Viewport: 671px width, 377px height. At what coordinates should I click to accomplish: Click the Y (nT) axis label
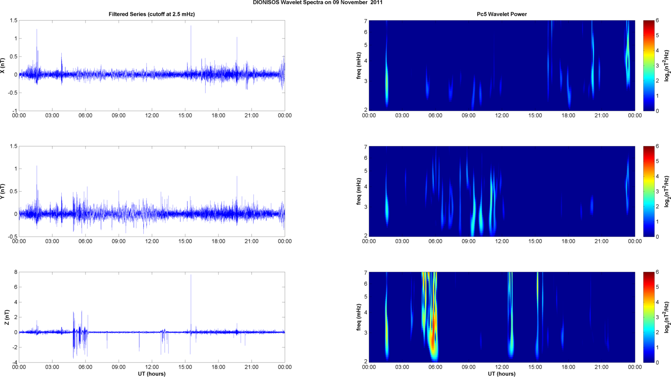click(3, 191)
